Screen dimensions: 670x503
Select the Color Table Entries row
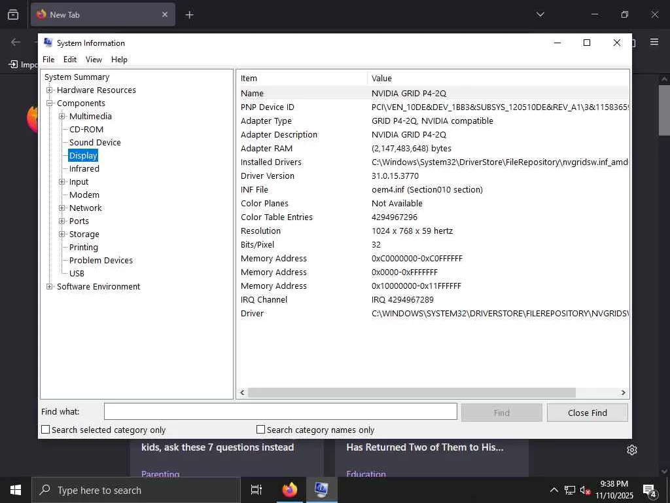pos(432,217)
